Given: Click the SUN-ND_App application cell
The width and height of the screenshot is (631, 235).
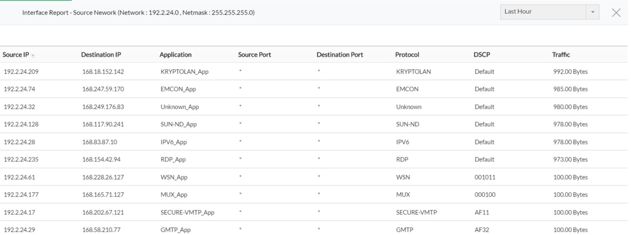Looking at the screenshot, I should tap(179, 124).
